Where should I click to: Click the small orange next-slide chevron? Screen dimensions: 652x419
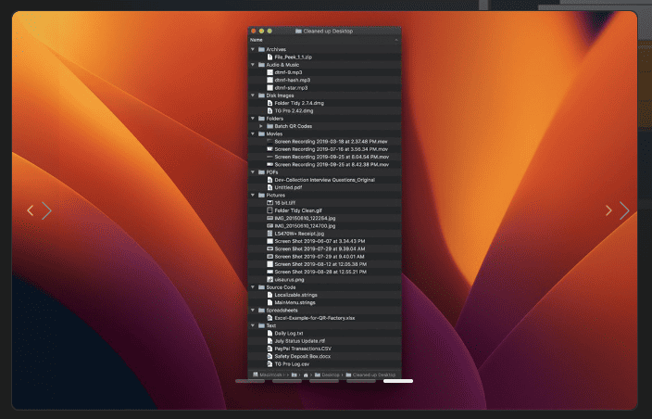[608, 210]
